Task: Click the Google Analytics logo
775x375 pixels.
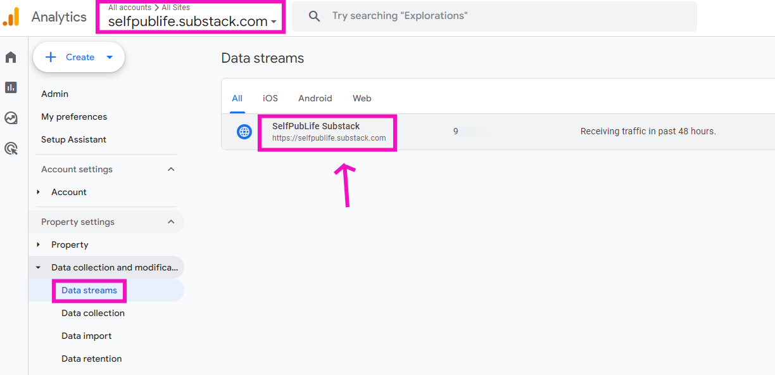Action: click(x=11, y=16)
